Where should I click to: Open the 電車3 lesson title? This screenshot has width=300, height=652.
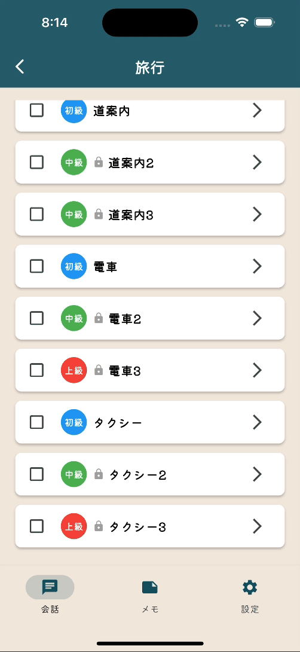coord(125,370)
